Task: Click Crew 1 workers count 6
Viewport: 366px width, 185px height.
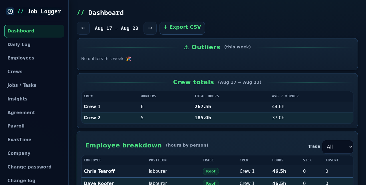Action: [142, 107]
